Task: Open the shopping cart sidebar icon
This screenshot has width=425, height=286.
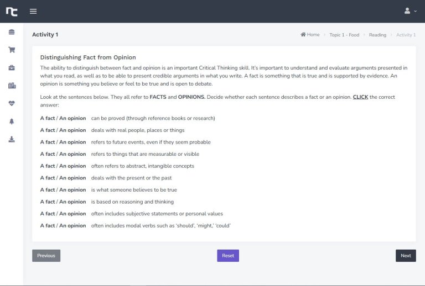Action: click(12, 50)
